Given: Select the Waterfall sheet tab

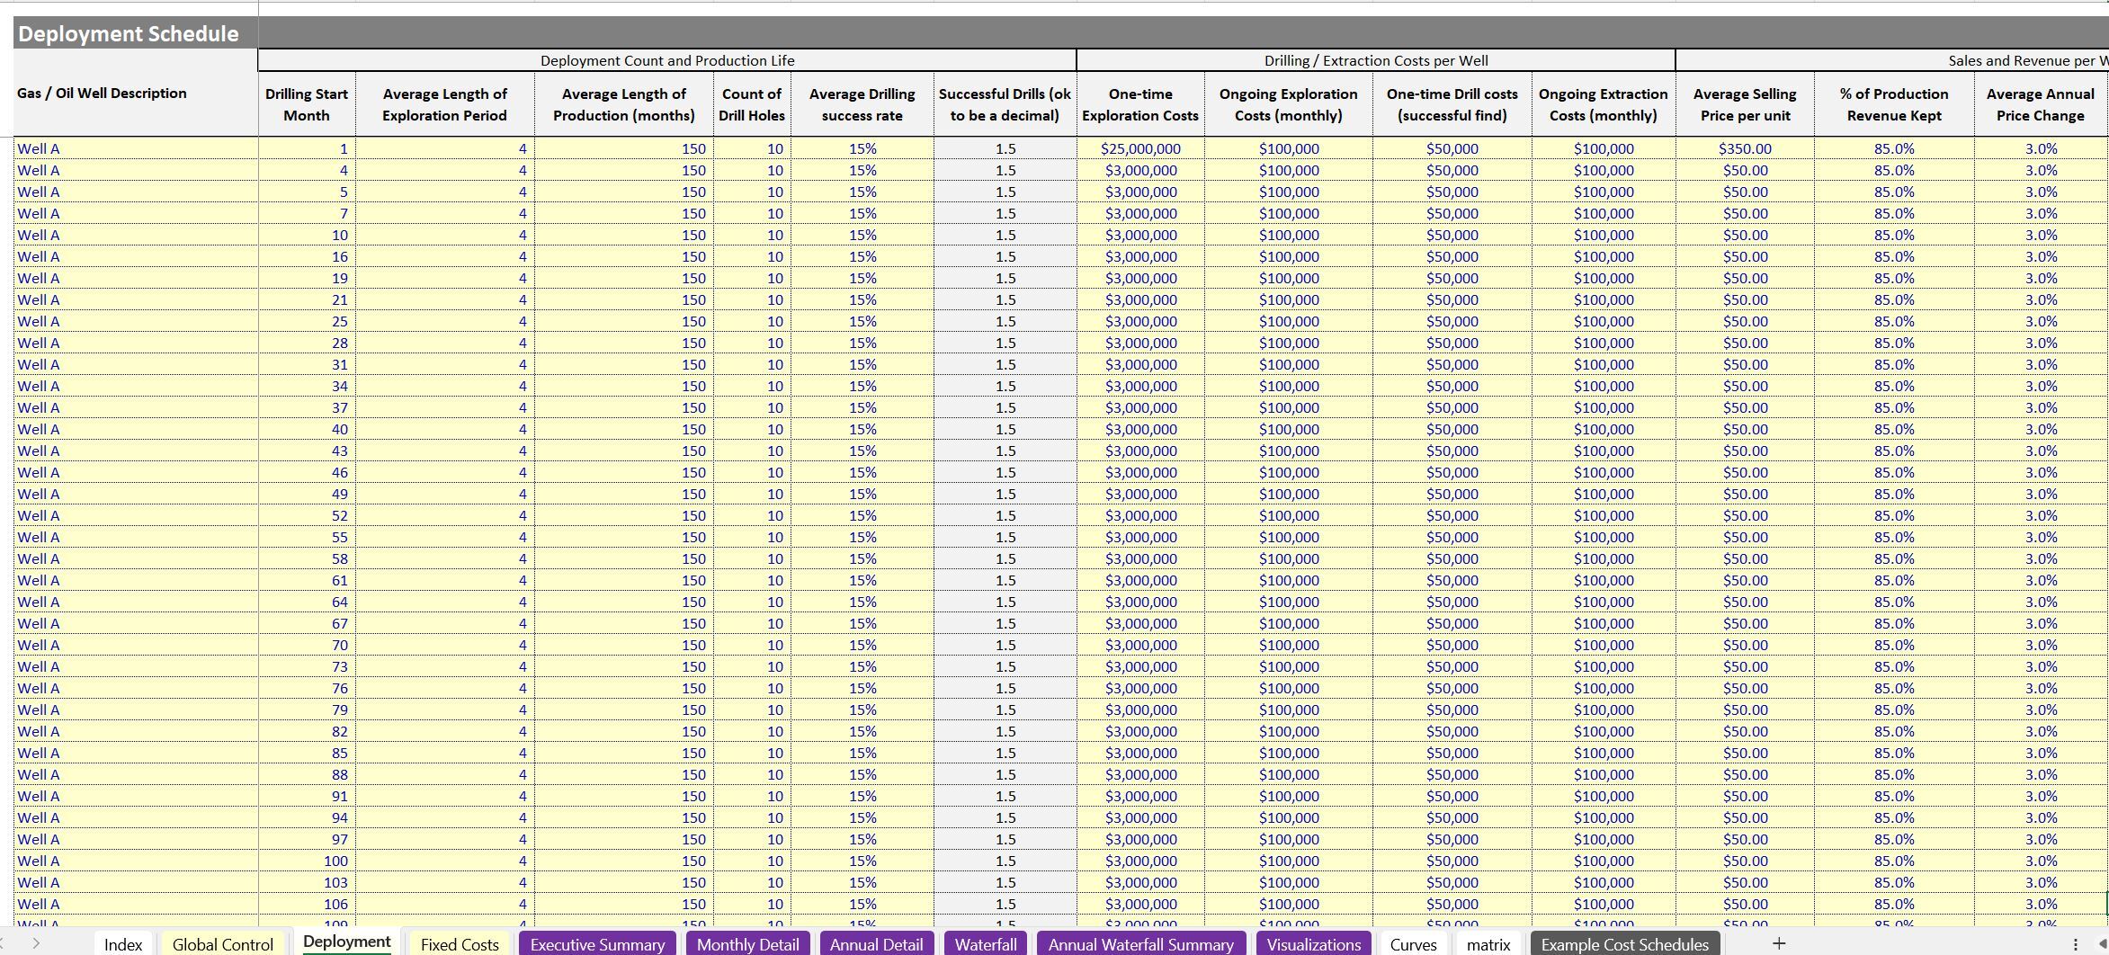Looking at the screenshot, I should coord(986,944).
